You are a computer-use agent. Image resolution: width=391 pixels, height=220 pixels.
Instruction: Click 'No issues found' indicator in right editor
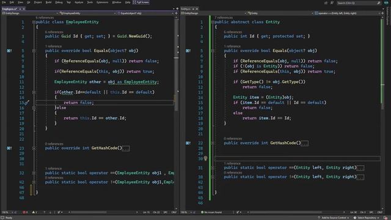pyautogui.click(x=211, y=212)
